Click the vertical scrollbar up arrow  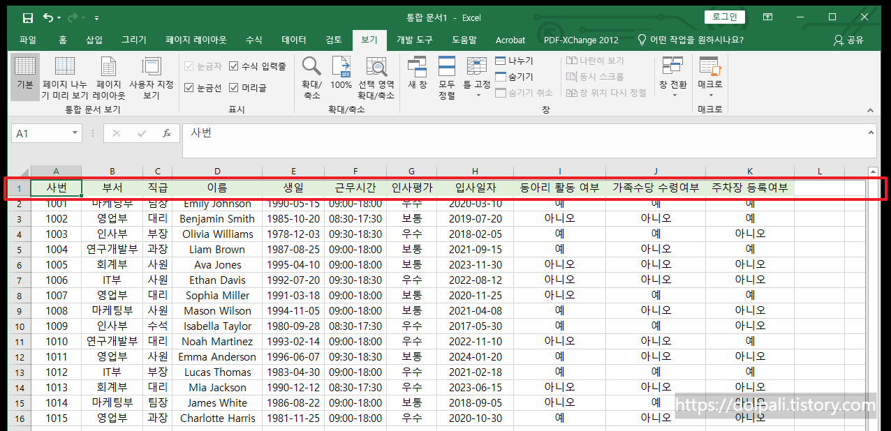pos(872,172)
